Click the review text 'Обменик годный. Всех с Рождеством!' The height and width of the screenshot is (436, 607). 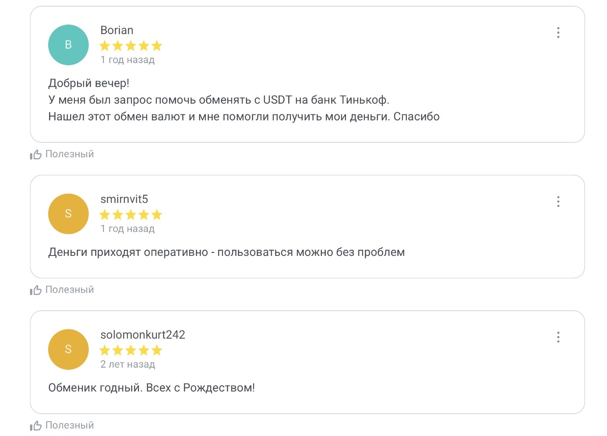(x=152, y=388)
